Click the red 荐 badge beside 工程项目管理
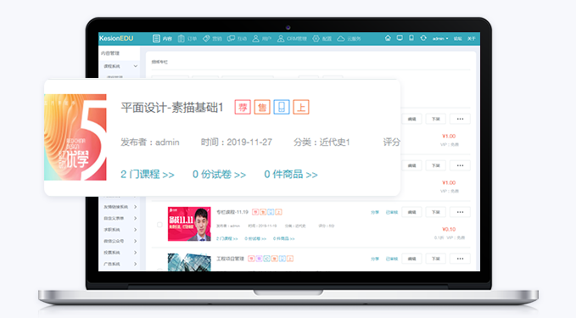The height and width of the screenshot is (318, 576). coord(251,259)
